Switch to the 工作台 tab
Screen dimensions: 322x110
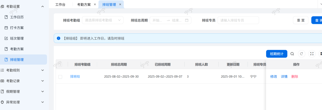[x=60, y=4]
